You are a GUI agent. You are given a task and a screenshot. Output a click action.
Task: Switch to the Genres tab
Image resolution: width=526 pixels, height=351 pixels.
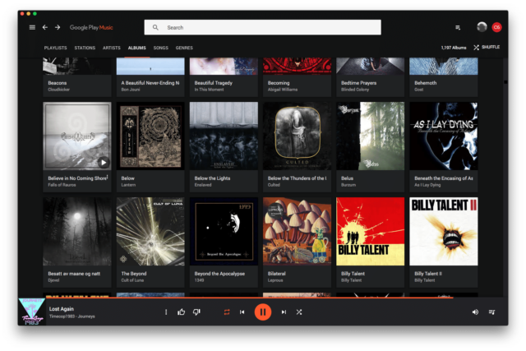coord(184,48)
